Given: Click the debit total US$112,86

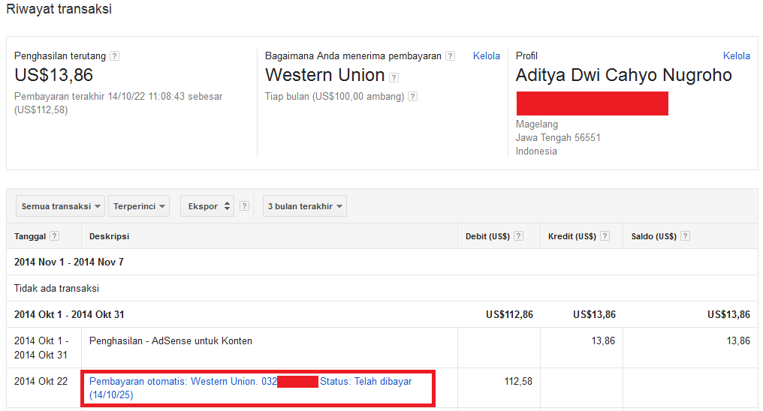Looking at the screenshot, I should pos(509,314).
